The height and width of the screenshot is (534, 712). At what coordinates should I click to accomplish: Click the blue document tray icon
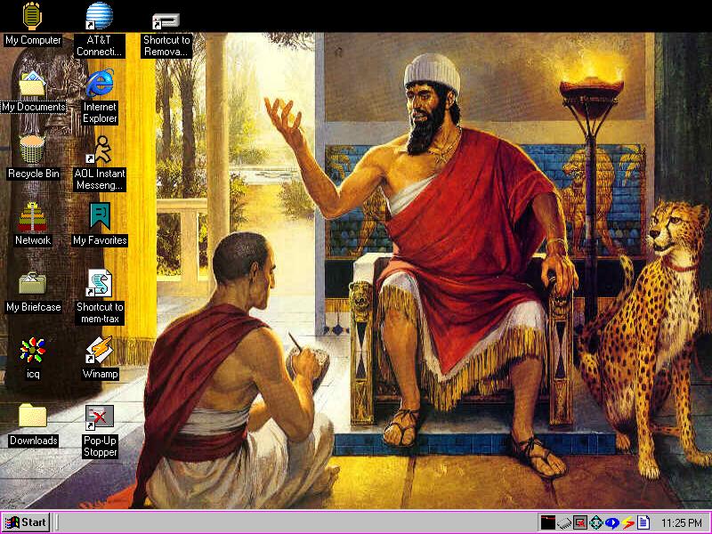[643, 522]
